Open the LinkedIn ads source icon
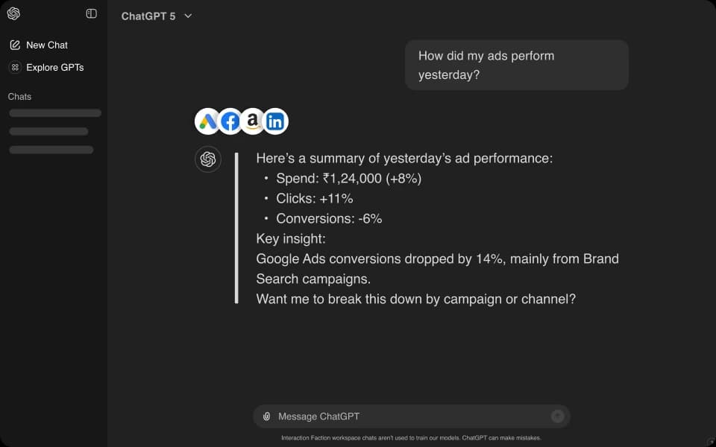Viewport: 716px width, 447px height. click(x=275, y=120)
